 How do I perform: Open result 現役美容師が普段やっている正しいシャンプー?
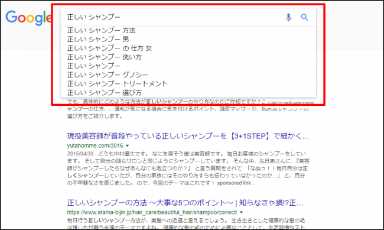pyautogui.click(x=188, y=136)
